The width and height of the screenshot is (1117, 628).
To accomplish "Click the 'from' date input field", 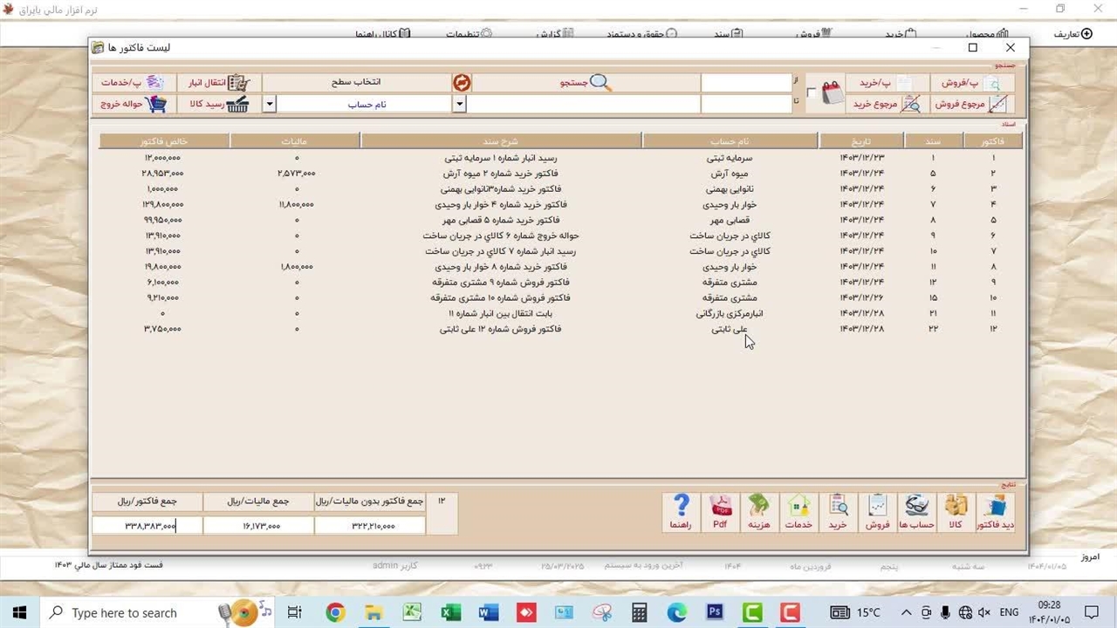I will pos(745,83).
